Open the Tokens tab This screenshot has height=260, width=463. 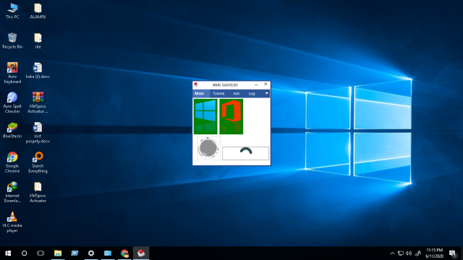(218, 93)
